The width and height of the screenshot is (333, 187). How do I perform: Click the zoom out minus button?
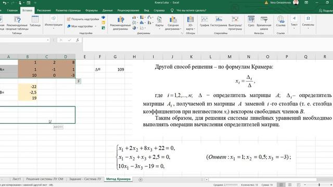[x=305, y=185]
